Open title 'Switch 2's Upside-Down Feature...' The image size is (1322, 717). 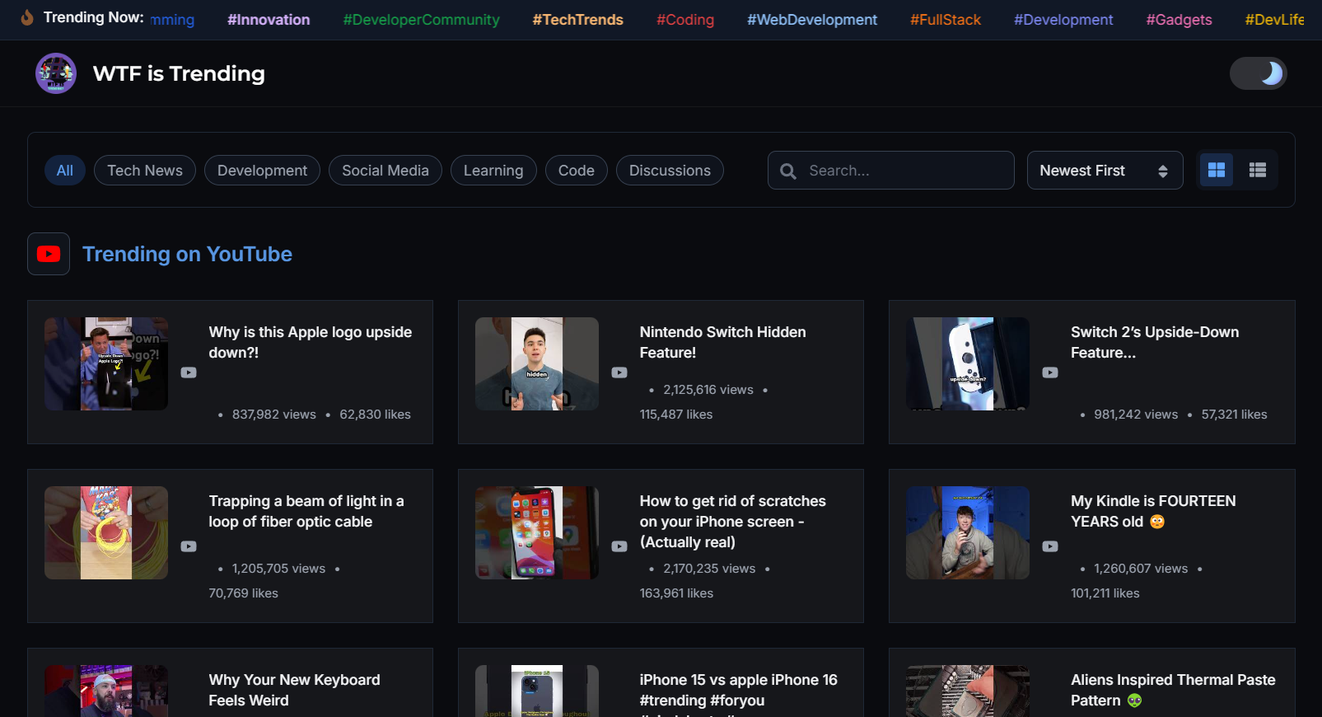(1155, 342)
